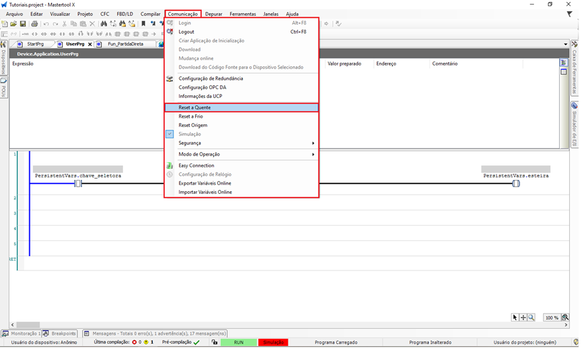Switch to the Fun_PartidaDireta tab
This screenshot has height=348, width=585.
[x=125, y=44]
